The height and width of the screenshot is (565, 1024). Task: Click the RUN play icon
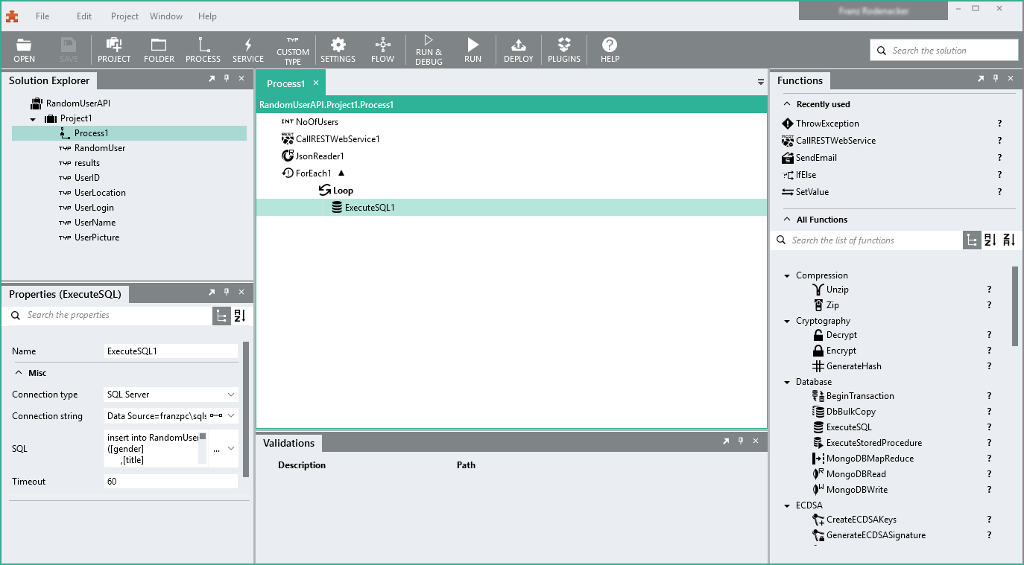(x=473, y=50)
